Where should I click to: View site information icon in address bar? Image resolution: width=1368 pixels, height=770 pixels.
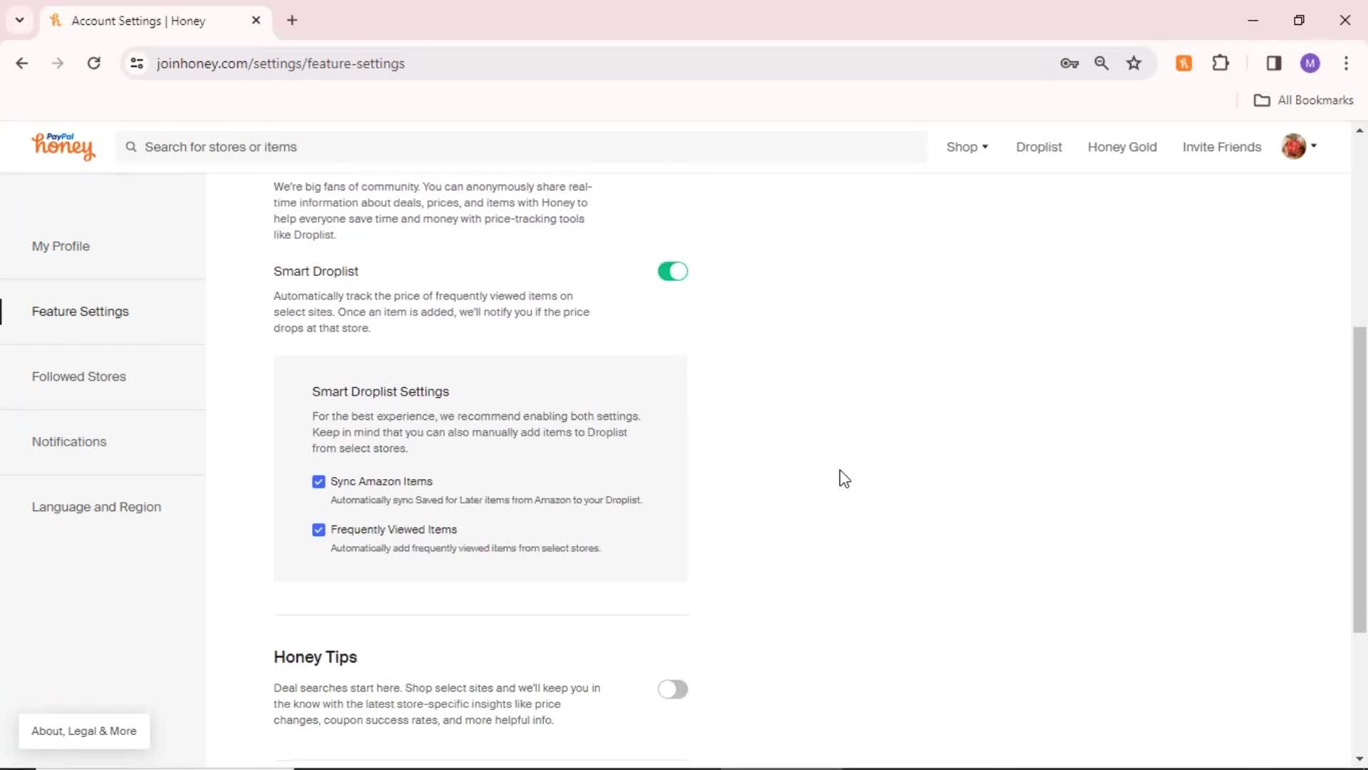pos(137,63)
